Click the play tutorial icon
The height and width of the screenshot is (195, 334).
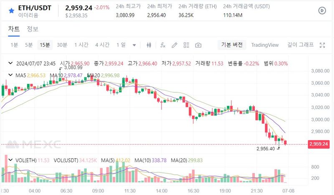(322, 10)
